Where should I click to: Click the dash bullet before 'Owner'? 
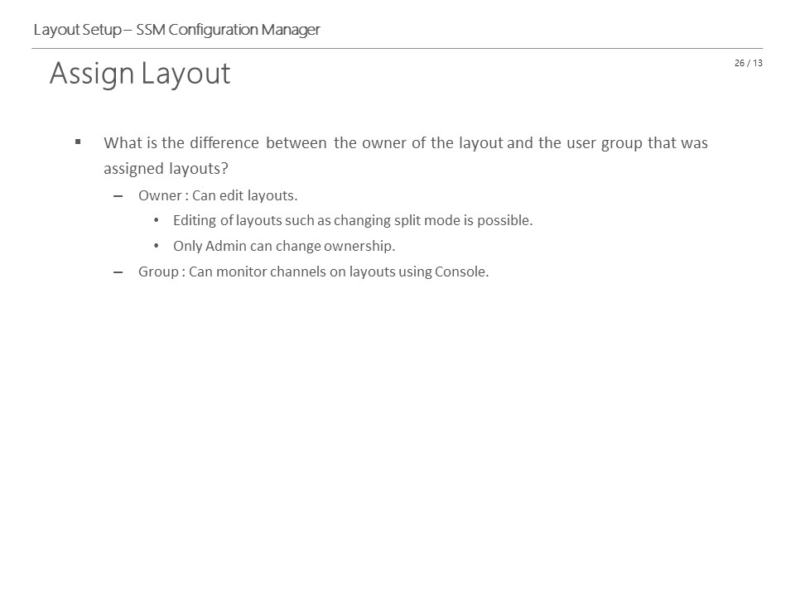point(118,196)
